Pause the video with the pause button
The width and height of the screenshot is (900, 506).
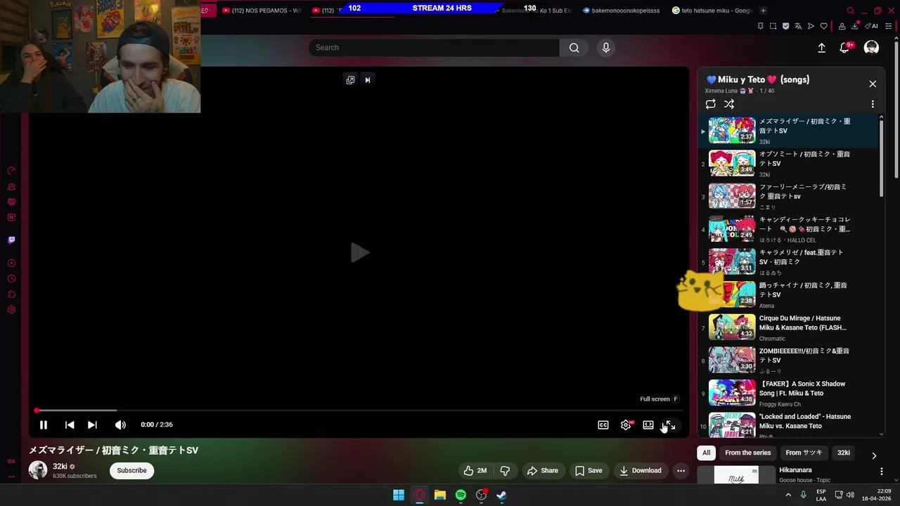click(x=43, y=424)
